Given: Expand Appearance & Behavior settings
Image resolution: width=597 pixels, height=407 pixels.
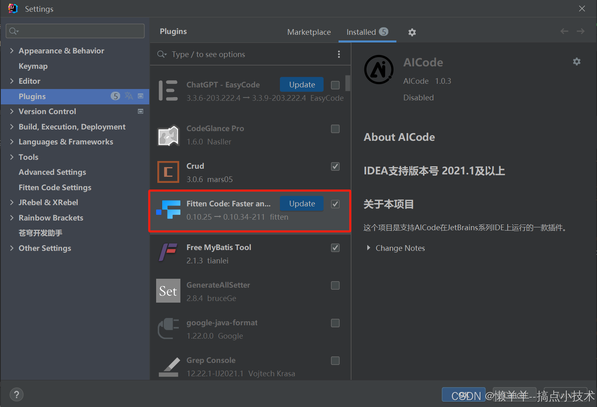Looking at the screenshot, I should click(12, 51).
